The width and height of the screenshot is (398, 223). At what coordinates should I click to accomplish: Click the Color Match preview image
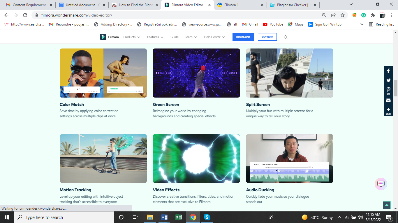tap(103, 73)
